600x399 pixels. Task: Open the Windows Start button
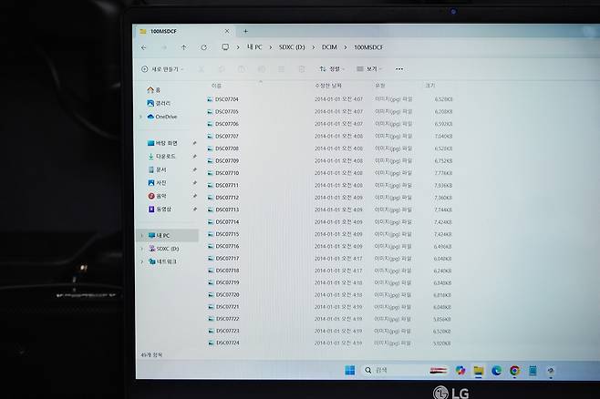350,370
